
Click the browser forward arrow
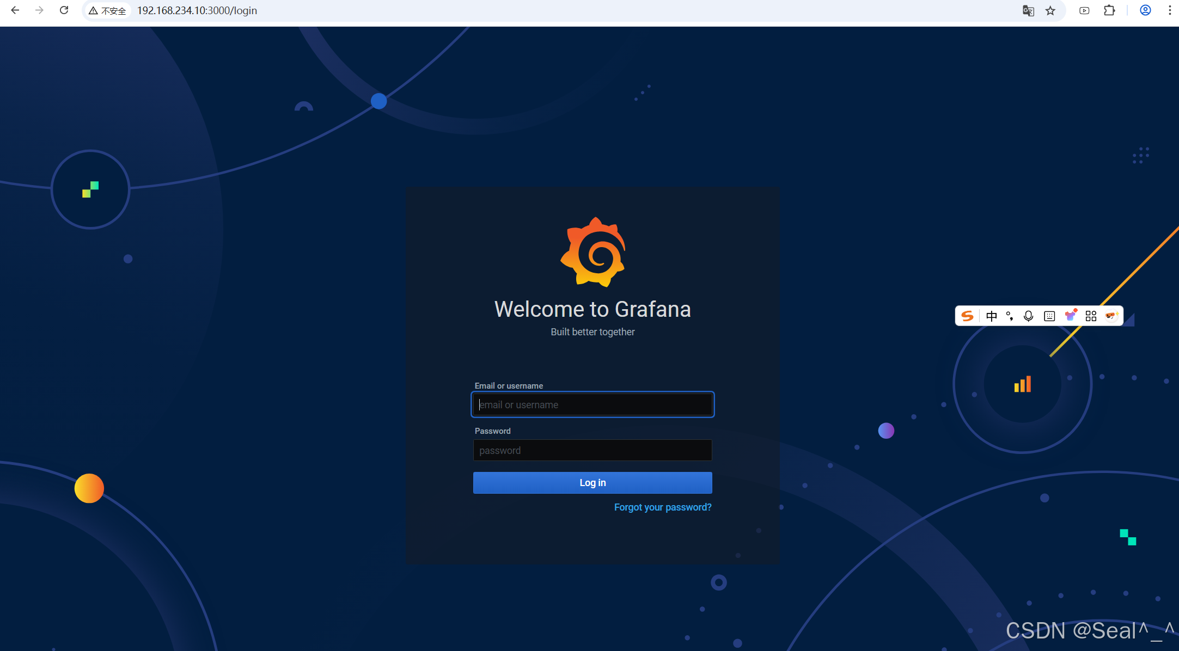[x=39, y=10]
